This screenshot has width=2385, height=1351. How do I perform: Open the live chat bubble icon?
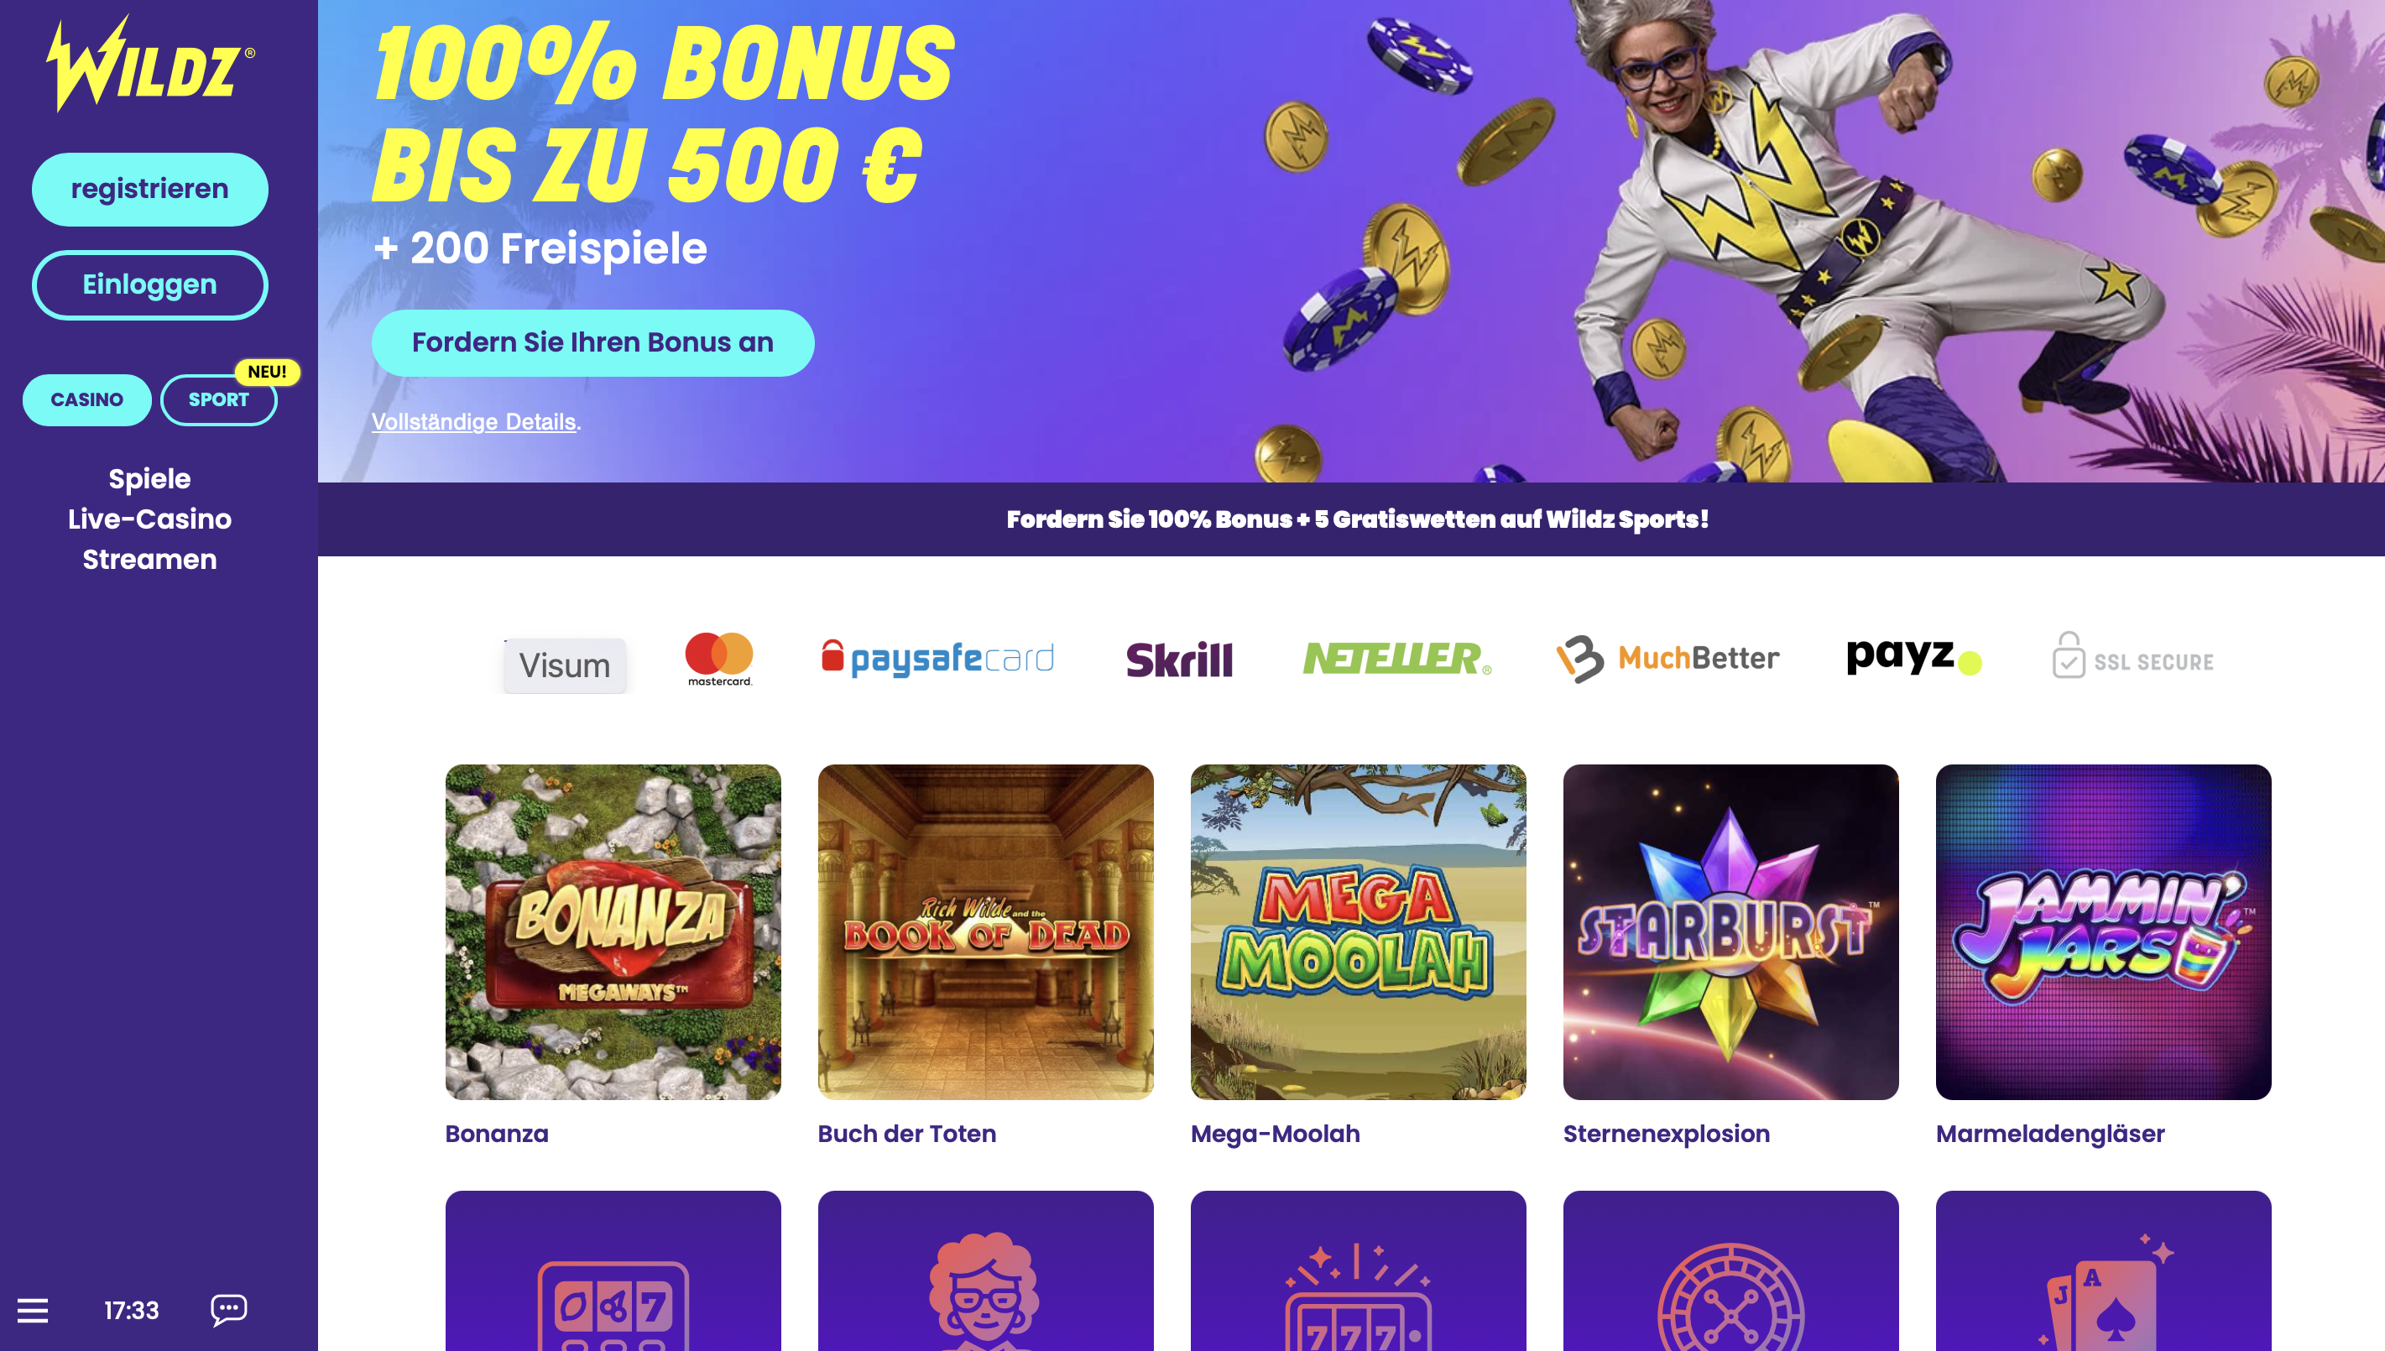coord(229,1310)
